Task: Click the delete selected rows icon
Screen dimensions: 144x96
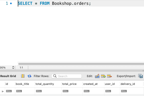Action: point(109,76)
